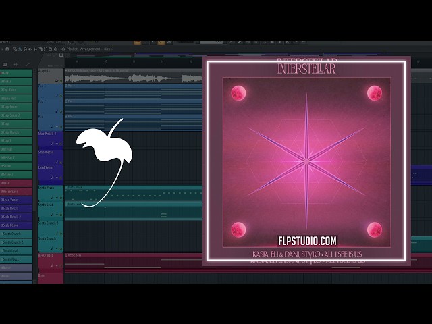Click the playlist overview scroll bar
The image size is (432, 324).
pos(248,55)
